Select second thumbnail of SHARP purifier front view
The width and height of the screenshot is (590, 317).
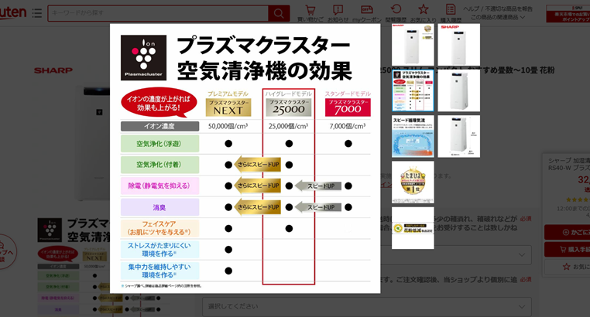click(x=458, y=45)
